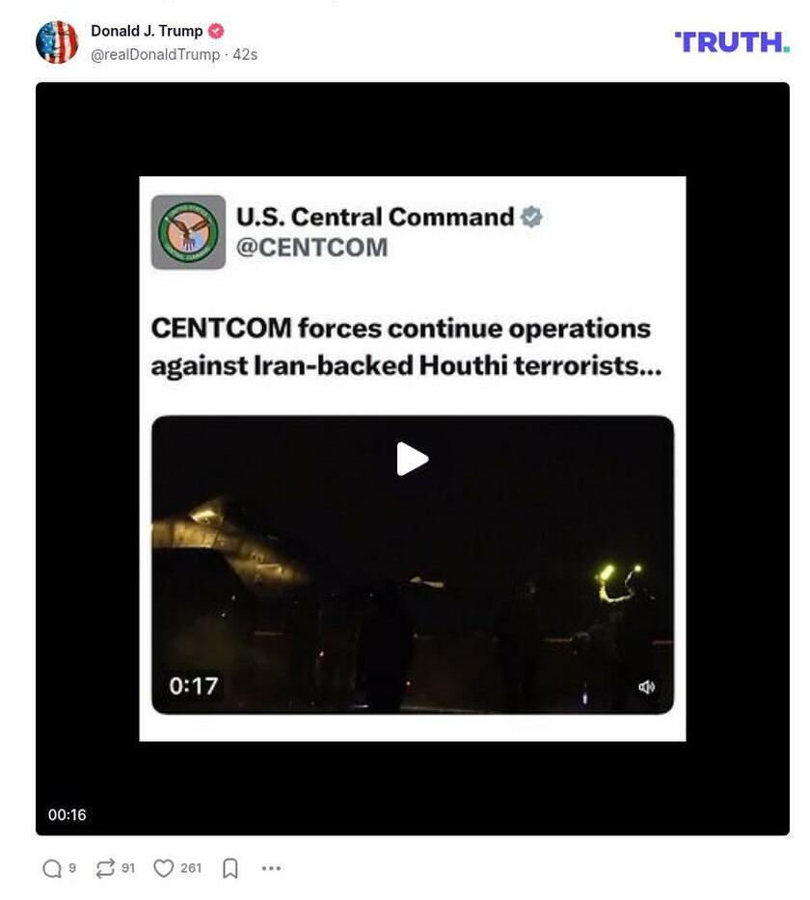
Task: Open the Donald J. Trump display name link
Action: 147,31
